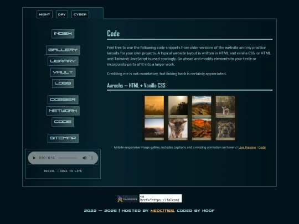Switch to the Night theme

pyautogui.click(x=44, y=14)
